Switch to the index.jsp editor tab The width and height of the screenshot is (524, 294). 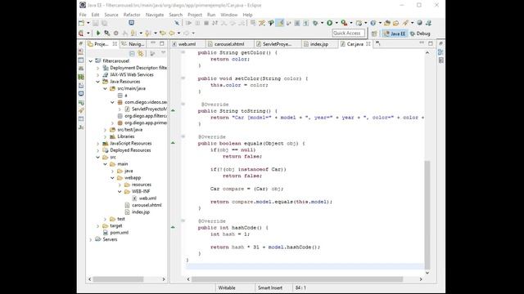click(319, 44)
